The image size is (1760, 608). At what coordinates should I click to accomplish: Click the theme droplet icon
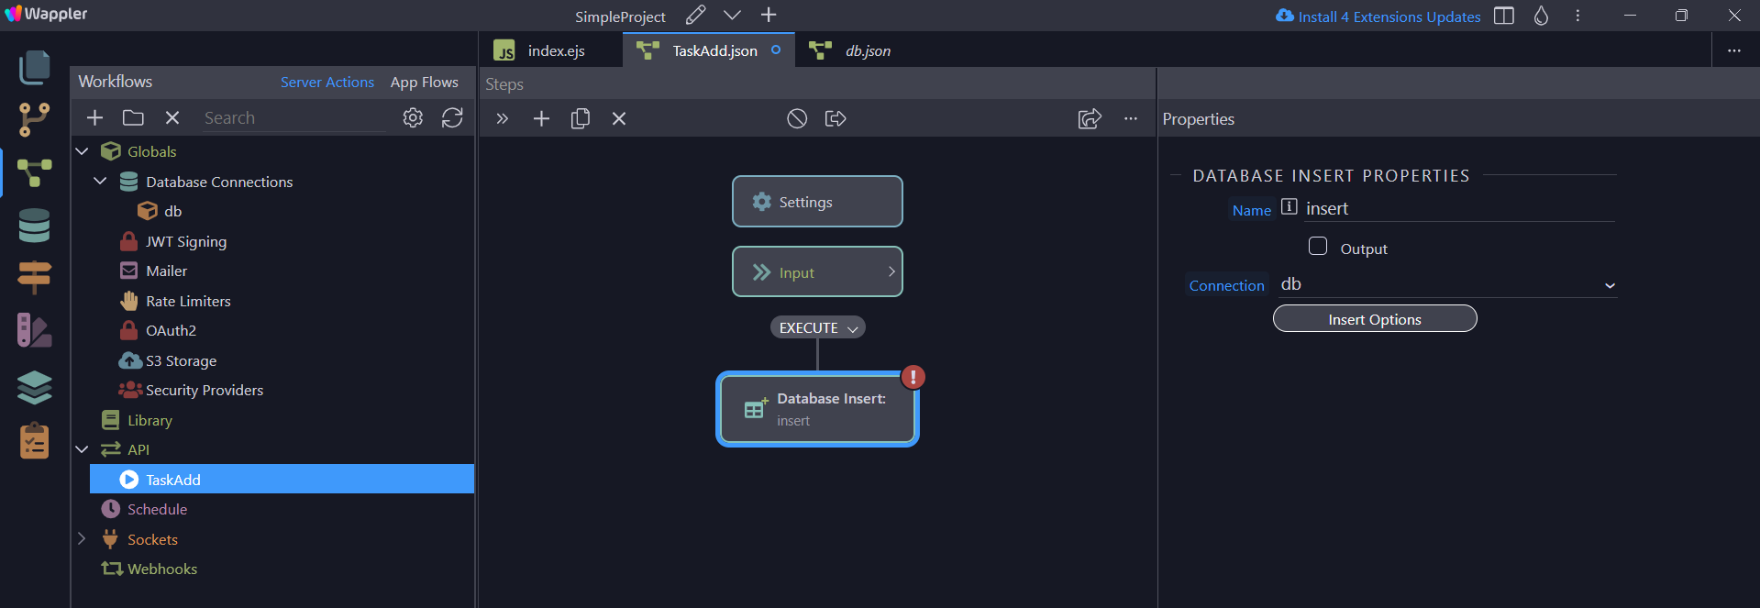pyautogui.click(x=1541, y=16)
